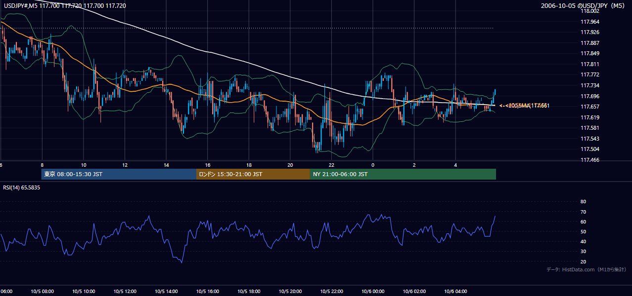Click price axis label 117.696

pyautogui.click(x=589, y=96)
